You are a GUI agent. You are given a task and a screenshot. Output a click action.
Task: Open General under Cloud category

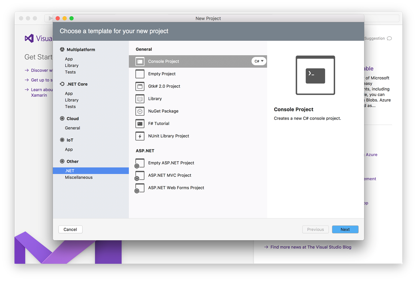pyautogui.click(x=72, y=128)
